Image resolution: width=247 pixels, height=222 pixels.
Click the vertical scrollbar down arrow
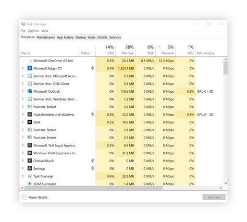tap(226, 183)
